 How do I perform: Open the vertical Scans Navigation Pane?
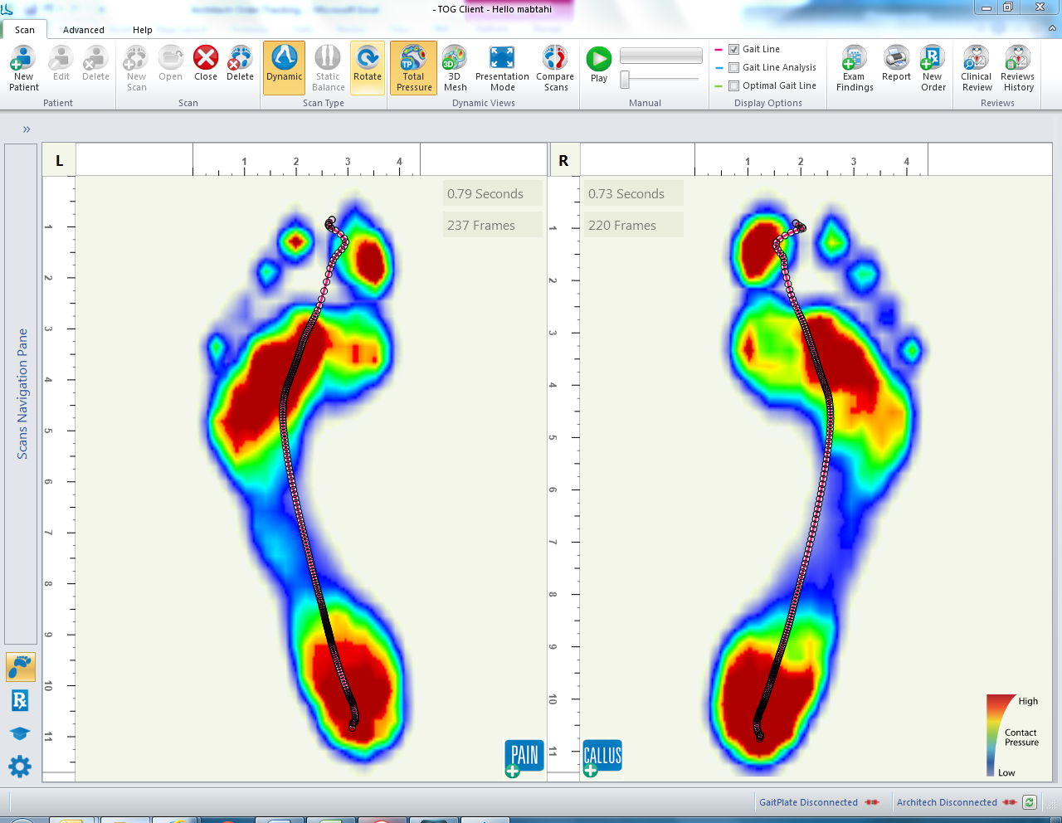[21, 394]
